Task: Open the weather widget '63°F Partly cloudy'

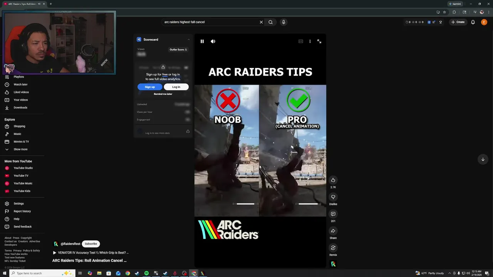Action: pos(429,273)
